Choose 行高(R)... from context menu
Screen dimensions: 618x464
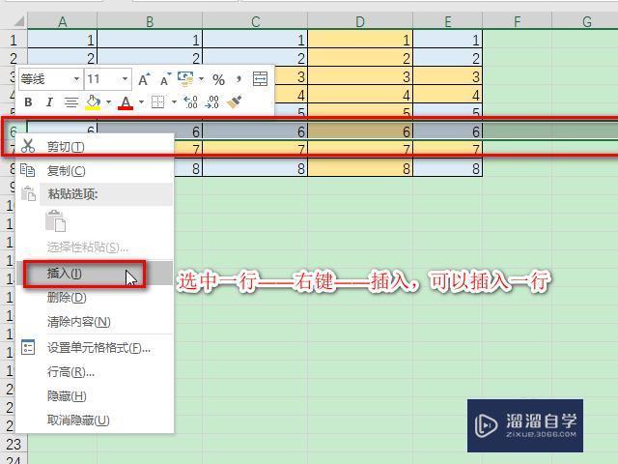tap(95, 372)
